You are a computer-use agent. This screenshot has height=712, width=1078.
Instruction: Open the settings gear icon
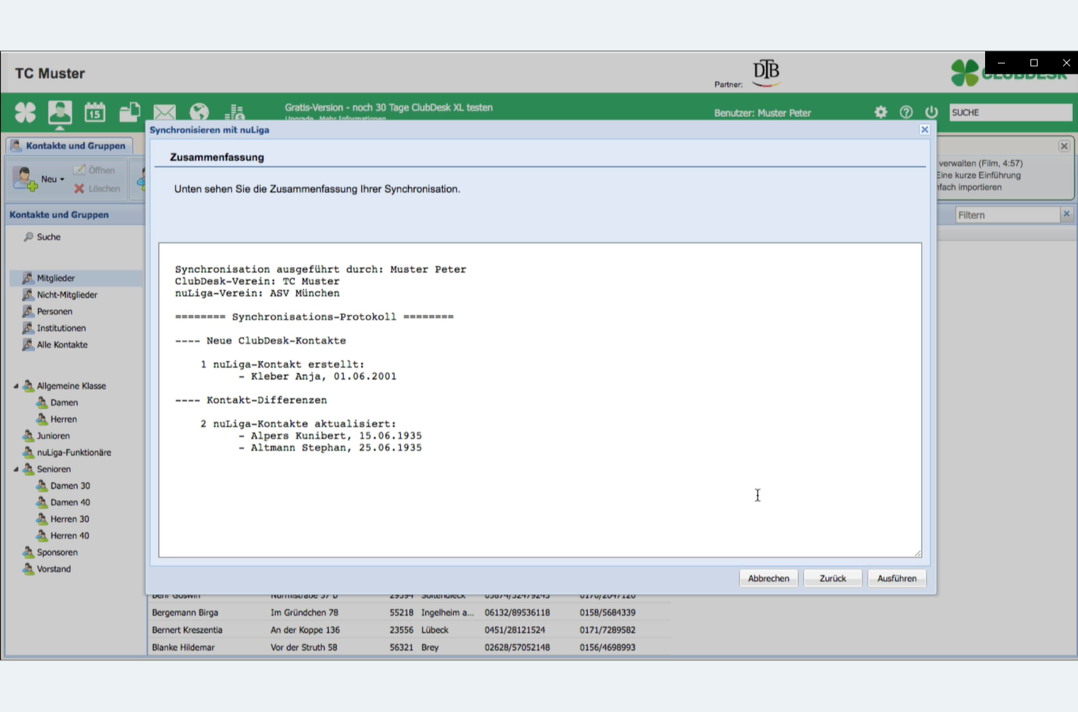[881, 112]
